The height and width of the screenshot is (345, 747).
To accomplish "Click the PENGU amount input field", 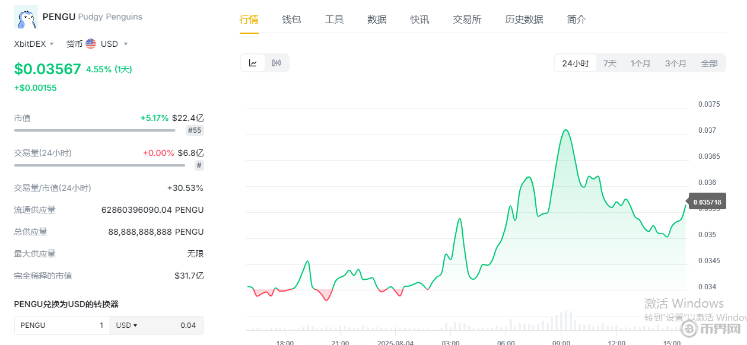I will click(62, 325).
